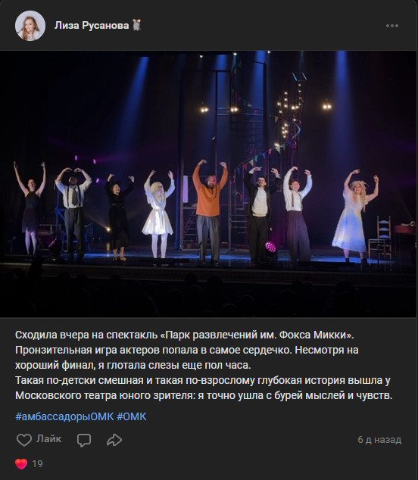Open author name Лиза Русанова link
The image size is (418, 480).
pyautogui.click(x=92, y=25)
